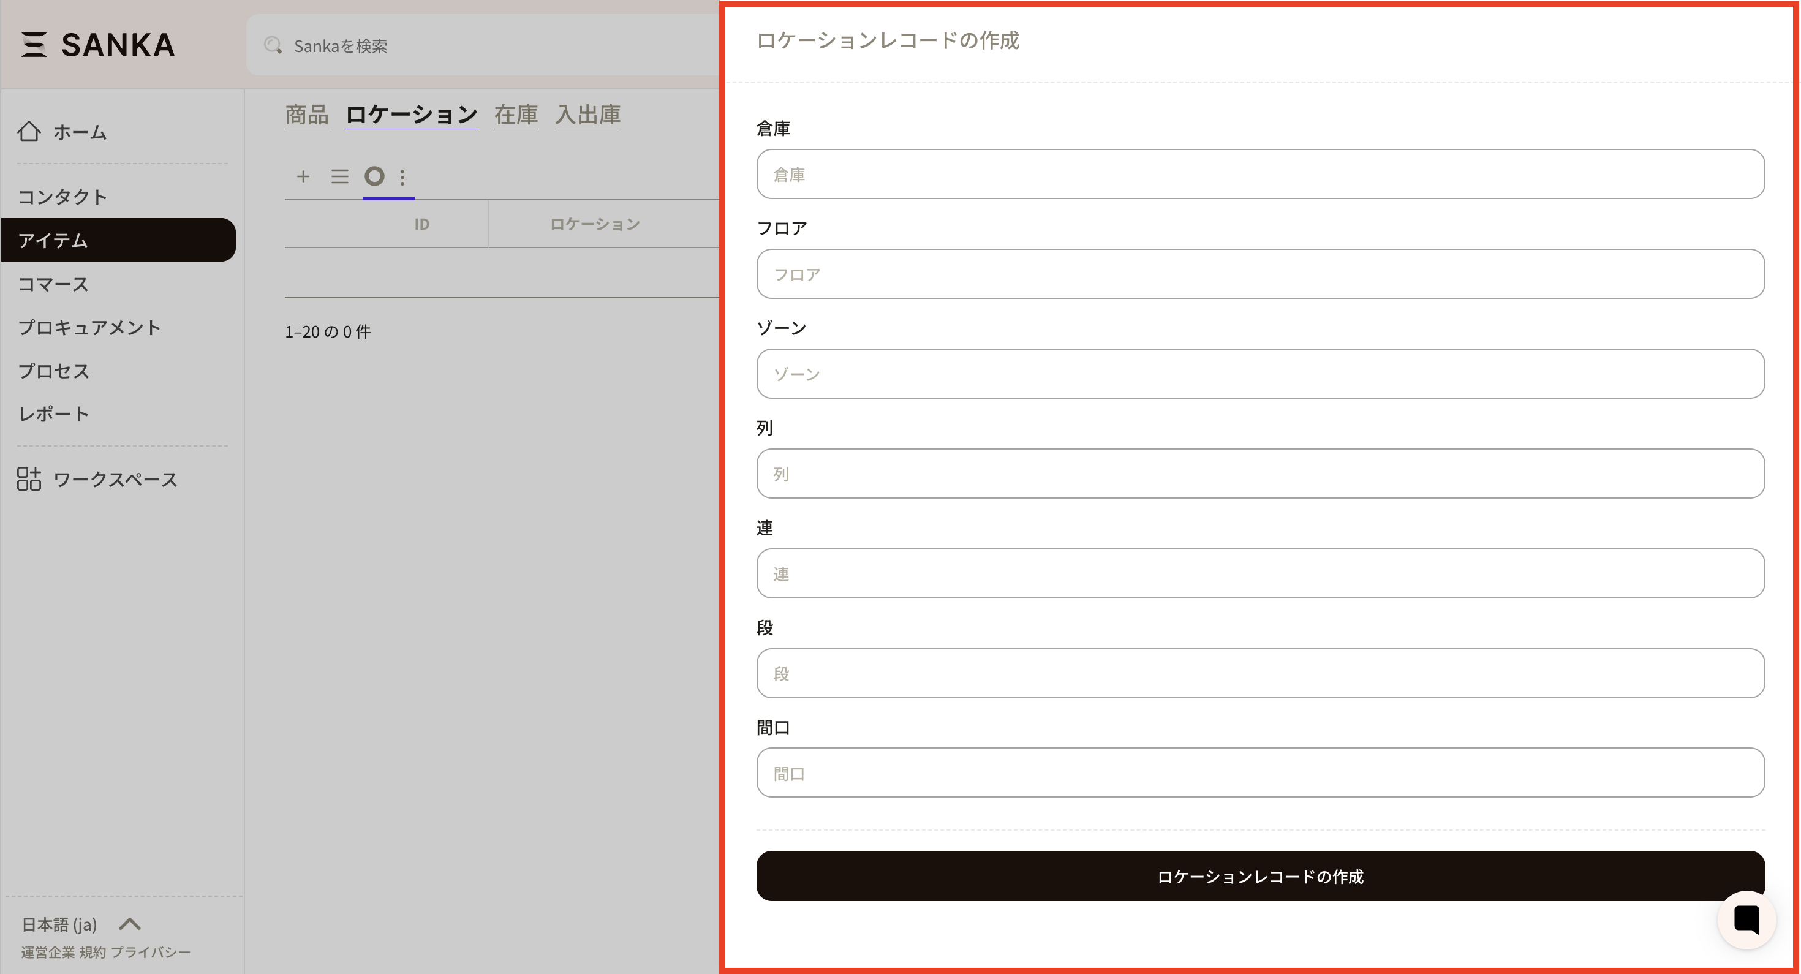1801x974 pixels.
Task: Select the circle view icon
Action: (375, 176)
